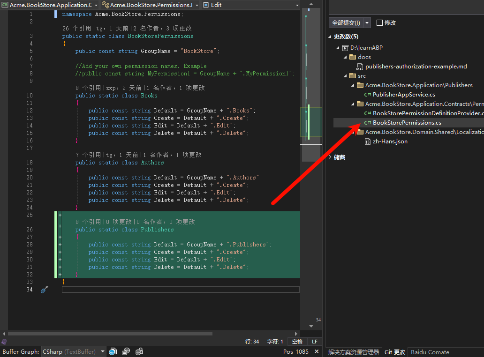Click the horizontal scrollbar thumb of the editor

coord(110,334)
